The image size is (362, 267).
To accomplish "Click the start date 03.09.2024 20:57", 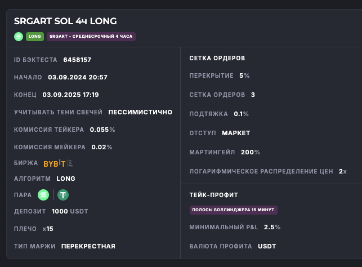I will coord(78,77).
